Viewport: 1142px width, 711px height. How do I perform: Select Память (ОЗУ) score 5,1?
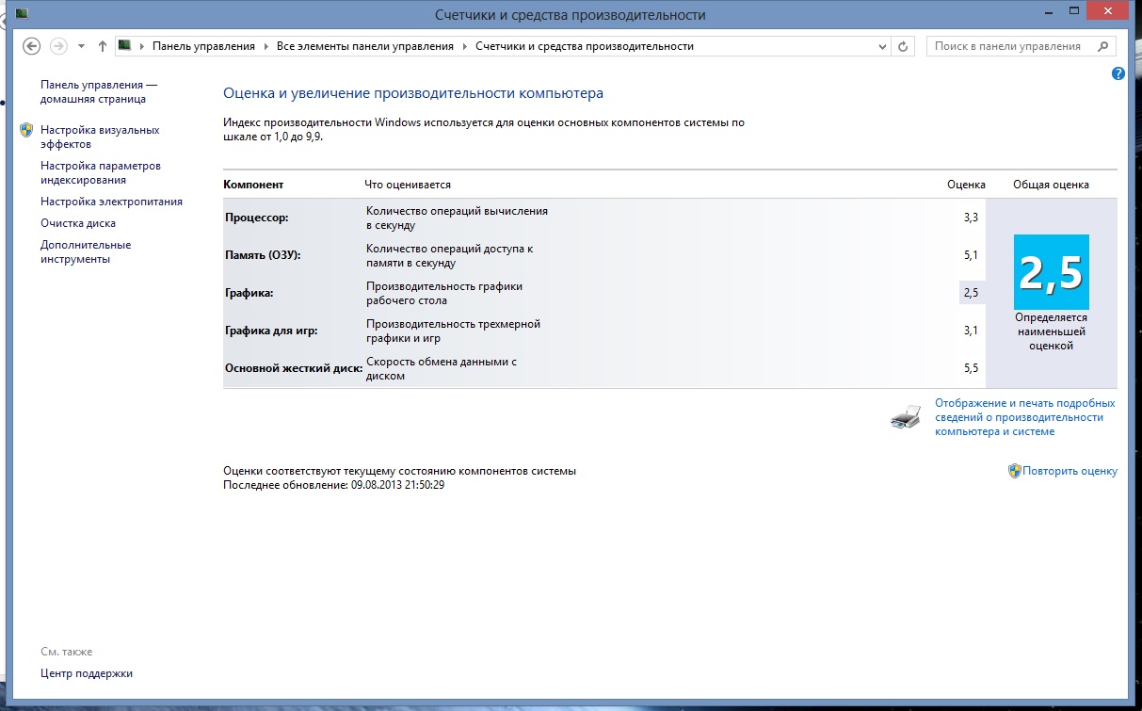click(971, 255)
